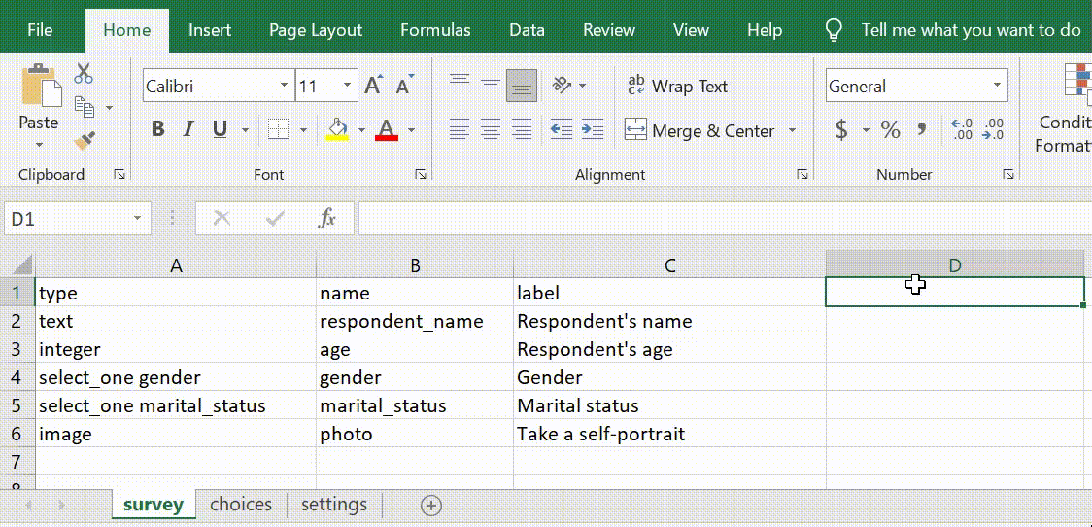Open Number format dialog launcher
Viewport: 1092px width, 527px height.
1008,174
